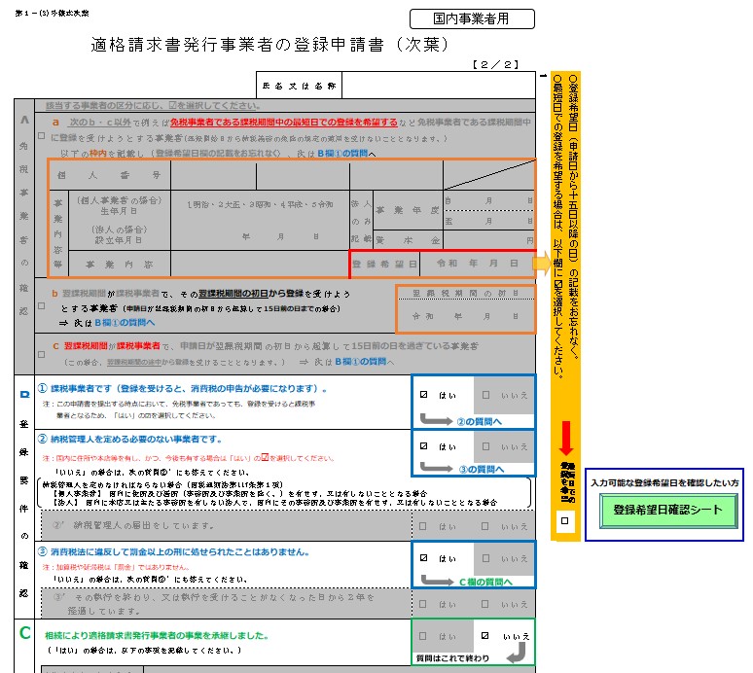Click the 個人番号 label cell

[x=110, y=175]
